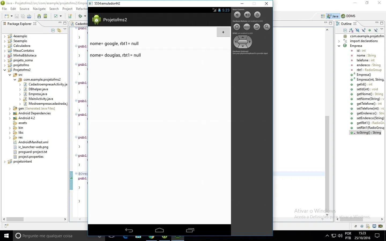386x241 pixels.
Task: Expand the res folder
Action: (x=10, y=137)
